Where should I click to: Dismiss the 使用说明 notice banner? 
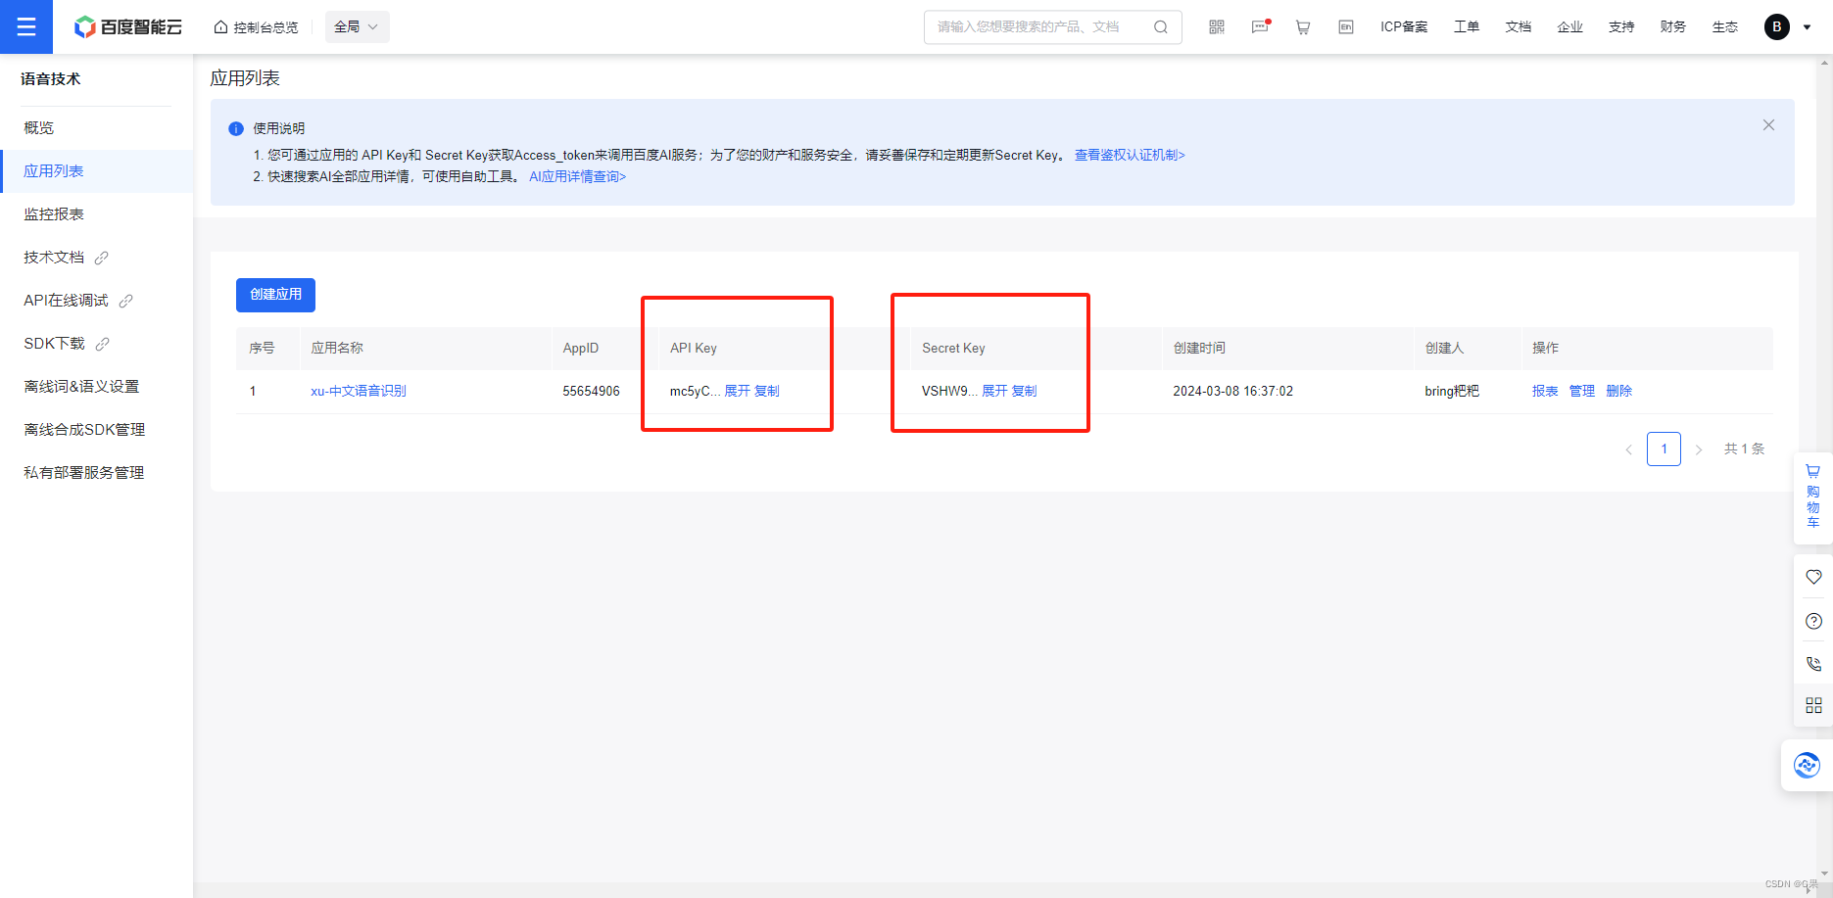pos(1768,124)
